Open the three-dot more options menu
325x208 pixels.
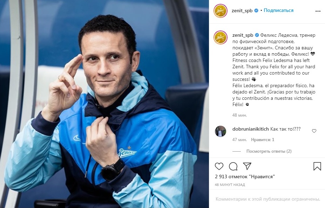point(318,11)
